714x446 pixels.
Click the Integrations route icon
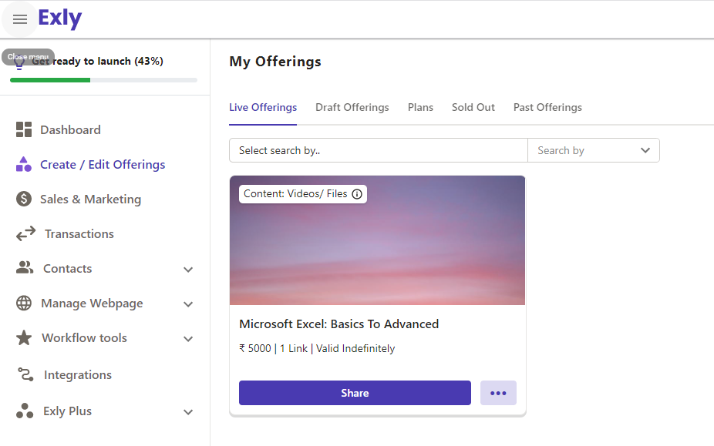(25, 374)
